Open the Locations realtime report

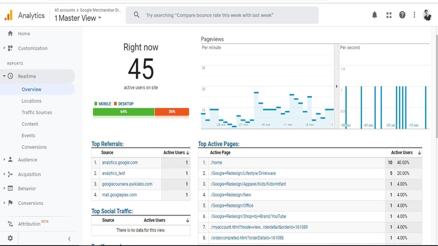pyautogui.click(x=31, y=101)
